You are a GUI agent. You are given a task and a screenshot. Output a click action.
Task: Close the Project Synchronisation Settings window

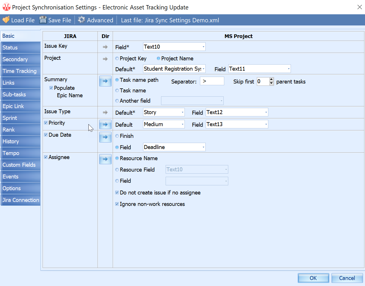click(x=360, y=7)
